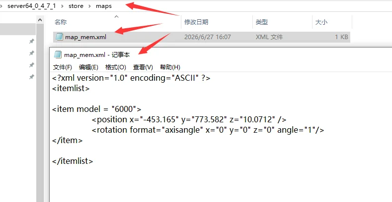
Task: Click the closing </itemlist> tag line
Action: pos(73,161)
